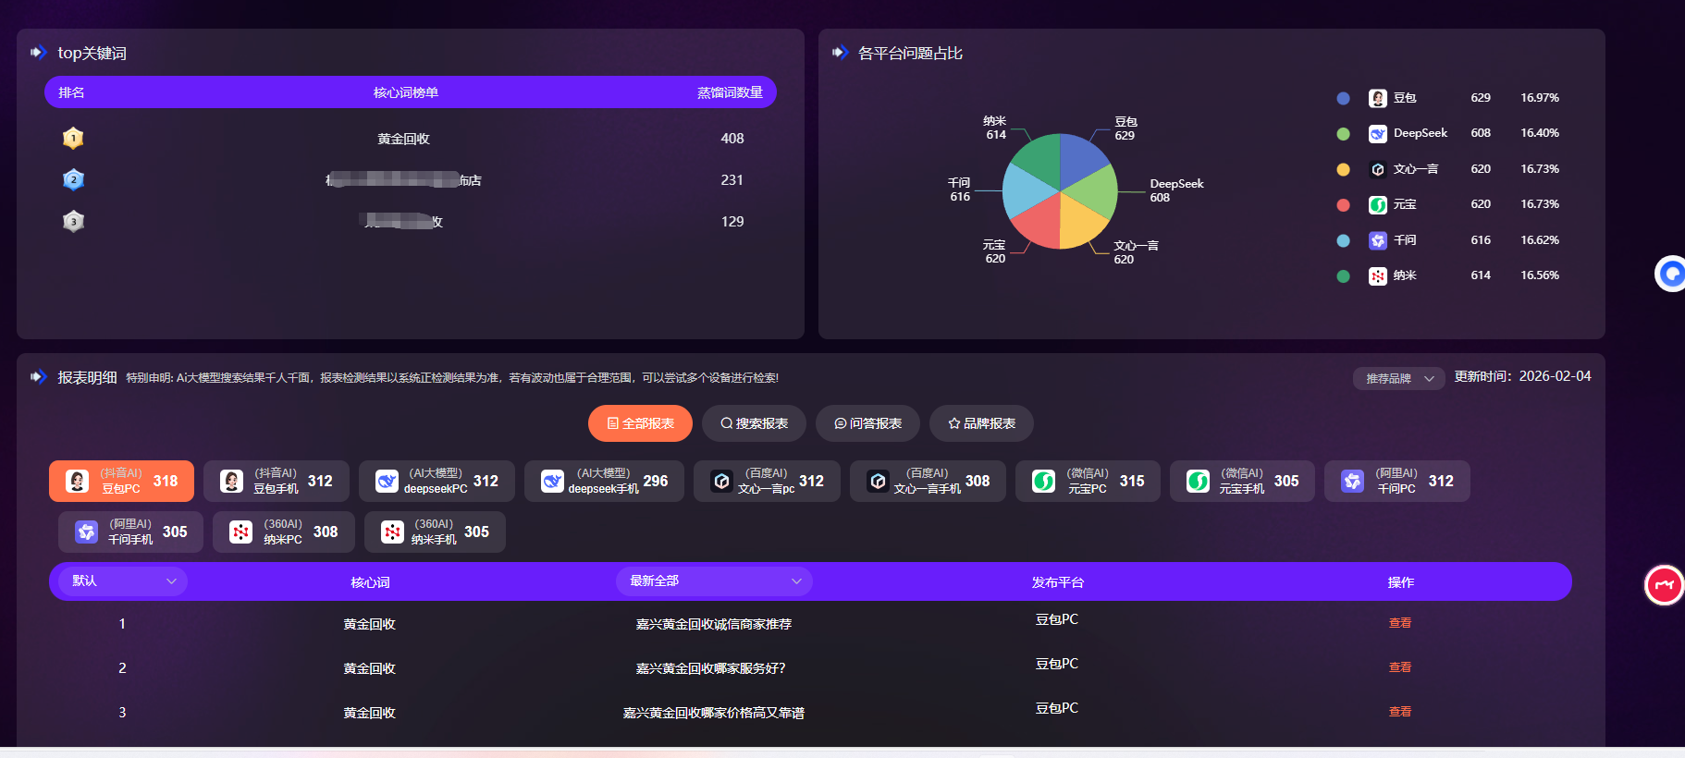Click the 豆包 avatar icon in legend
The width and height of the screenshot is (1685, 758).
[x=1378, y=98]
